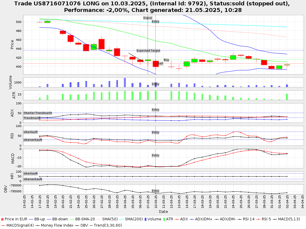This screenshot has width=306, height=229.
Task: Click the Signal annotation on the price chart
Action: (148, 18)
